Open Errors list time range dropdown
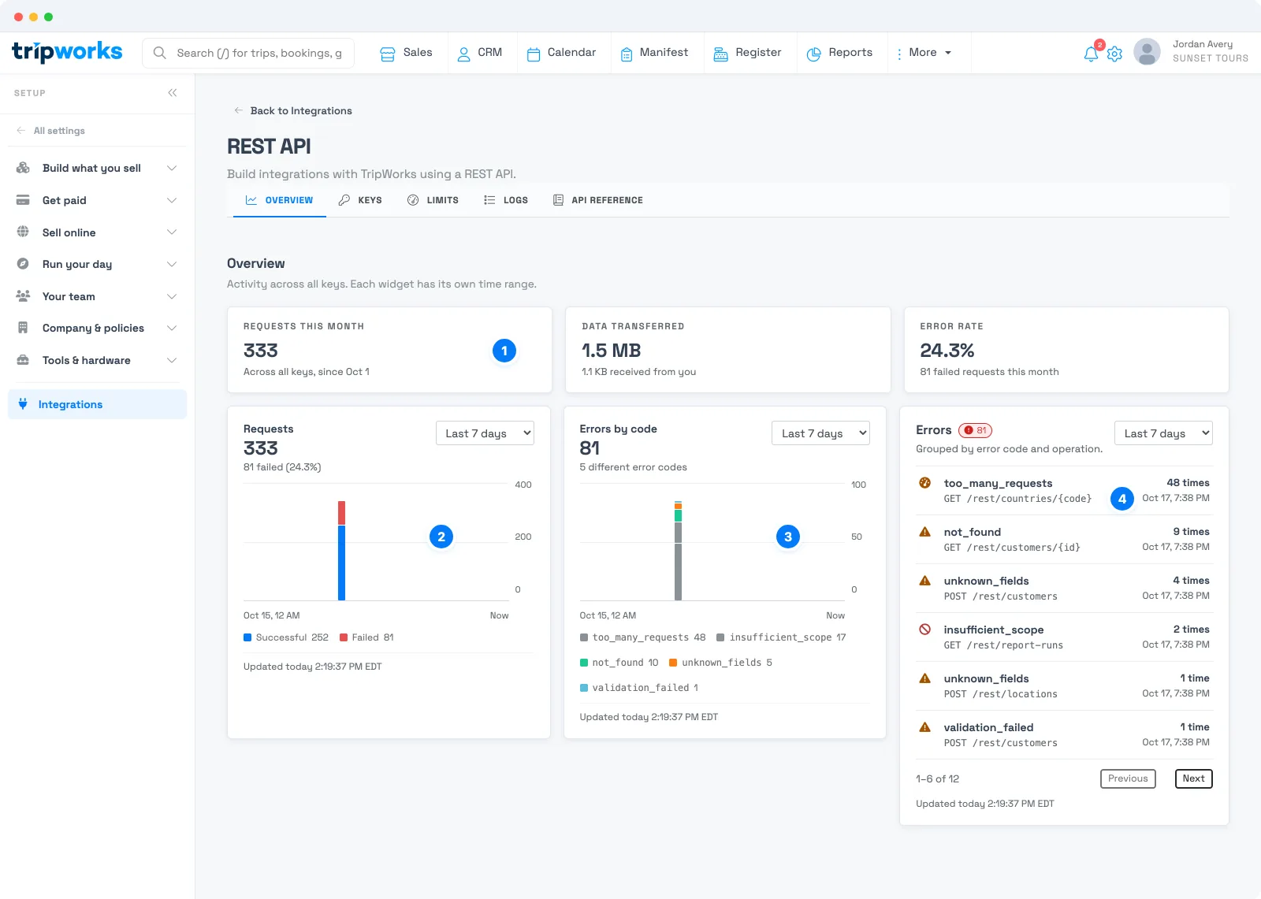The height and width of the screenshot is (899, 1261). (1163, 433)
